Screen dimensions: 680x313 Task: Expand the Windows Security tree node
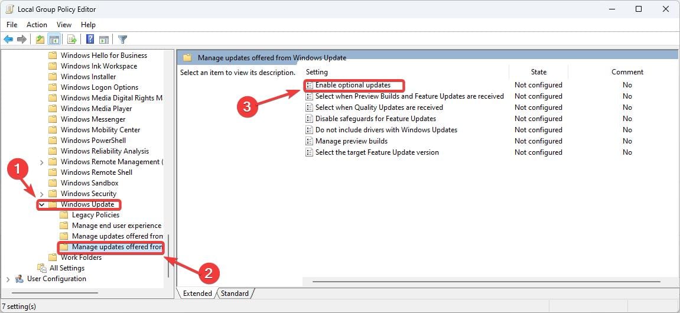pyautogui.click(x=41, y=194)
